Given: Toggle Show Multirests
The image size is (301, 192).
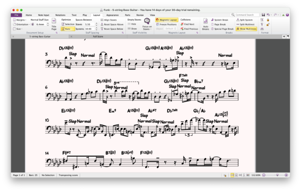Looking at the screenshot, I should tap(246, 29).
